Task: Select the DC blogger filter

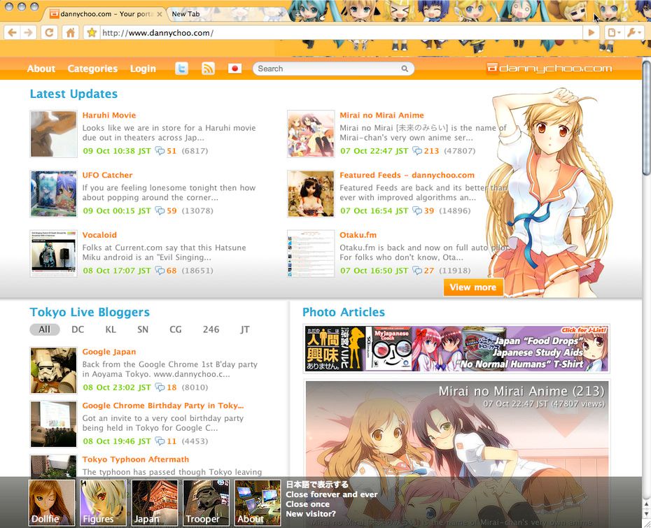Action: point(78,329)
